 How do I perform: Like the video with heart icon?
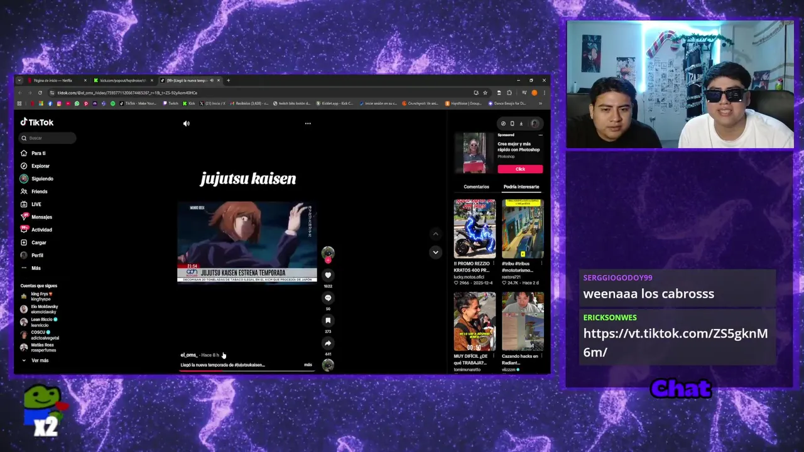click(328, 275)
